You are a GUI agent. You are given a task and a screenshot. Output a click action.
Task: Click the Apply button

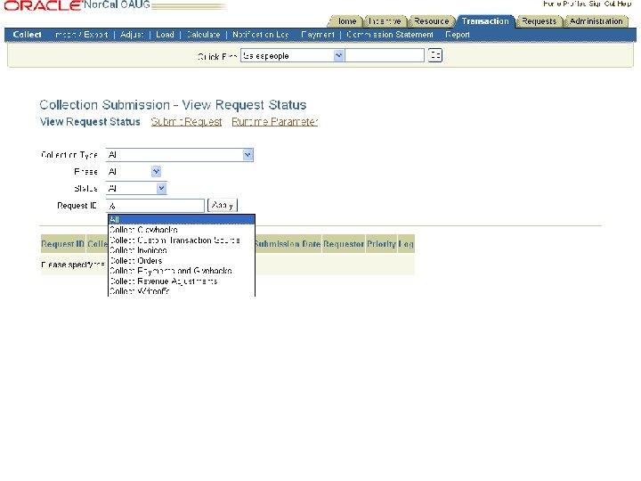[223, 206]
